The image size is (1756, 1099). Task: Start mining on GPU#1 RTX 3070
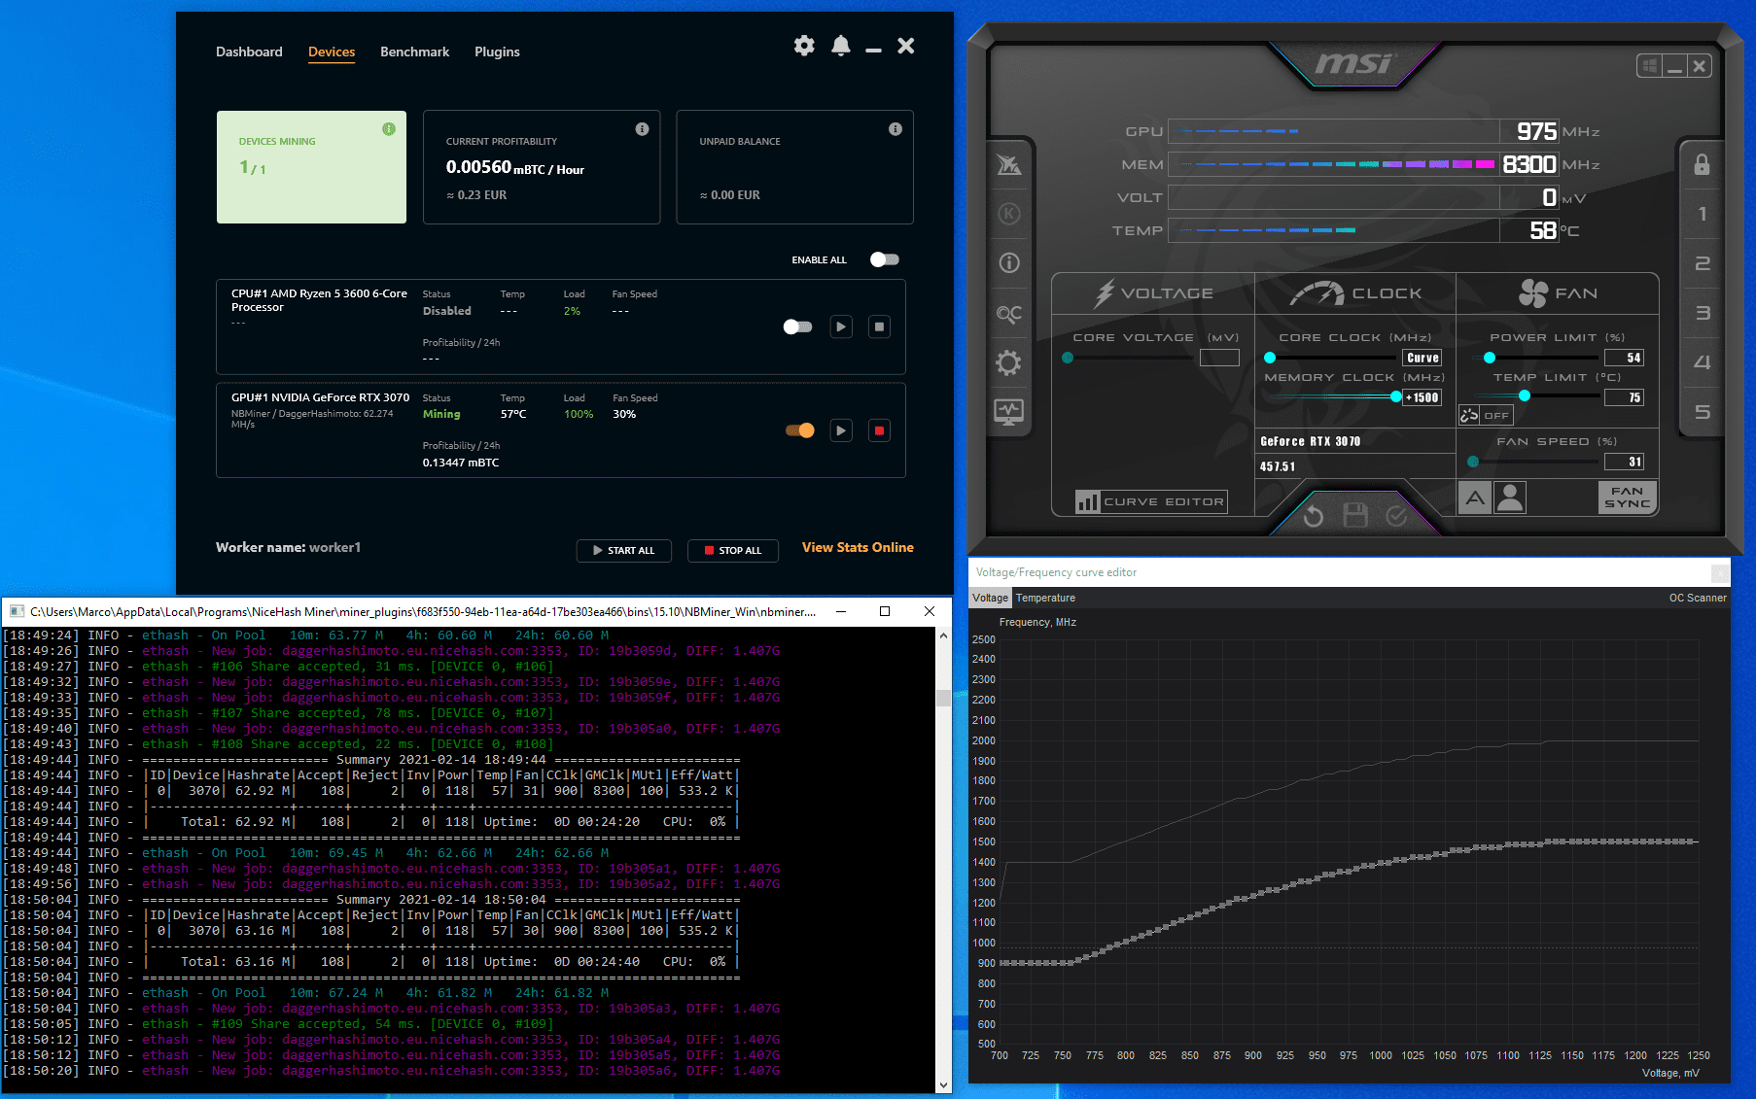pyautogui.click(x=841, y=430)
